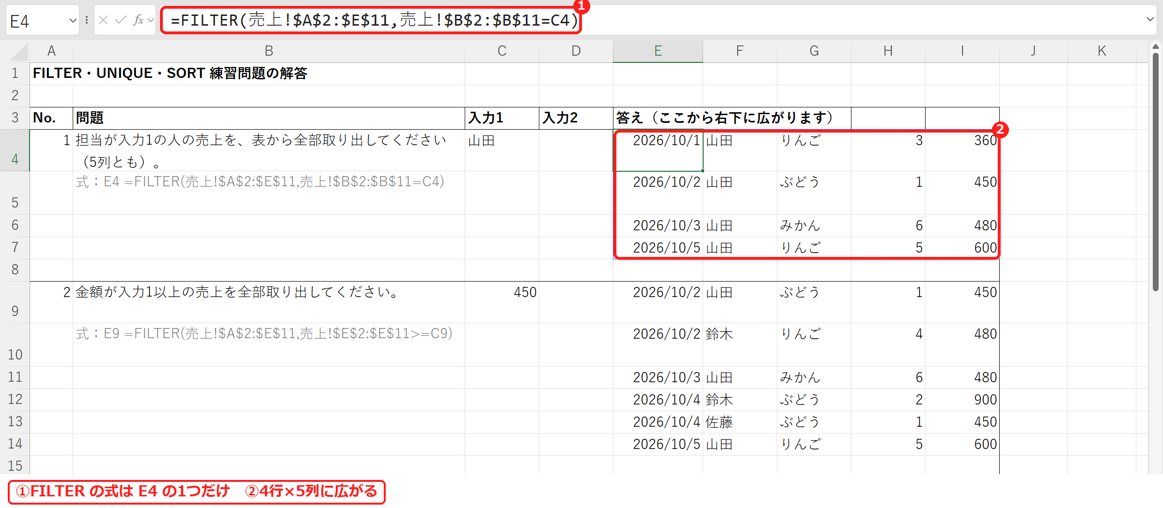Viewport: 1163px width, 508px height.
Task: Click the Select All corner triangle
Action: 19,51
